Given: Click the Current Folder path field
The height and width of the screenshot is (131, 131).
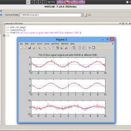Looking at the screenshot, I should (x=50, y=15).
